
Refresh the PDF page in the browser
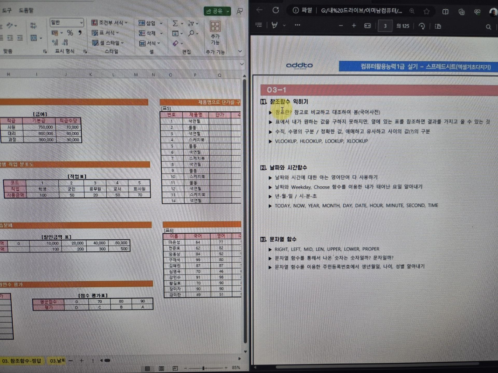click(276, 10)
